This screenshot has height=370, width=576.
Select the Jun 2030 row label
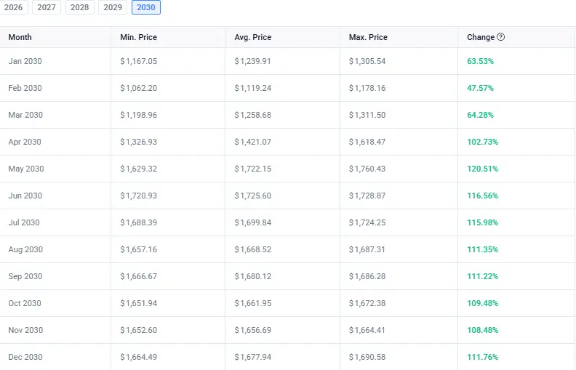(25, 196)
